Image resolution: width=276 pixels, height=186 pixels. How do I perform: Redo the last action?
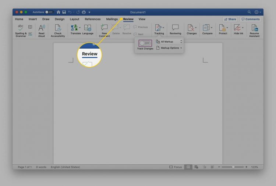pyautogui.click(x=78, y=12)
